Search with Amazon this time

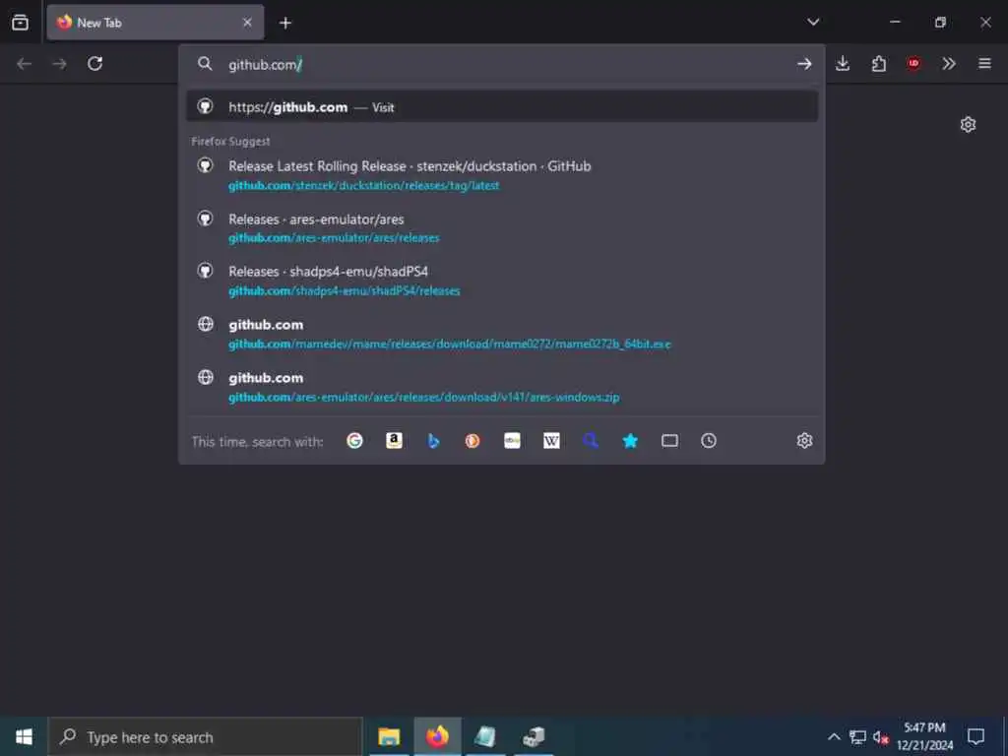[394, 441]
